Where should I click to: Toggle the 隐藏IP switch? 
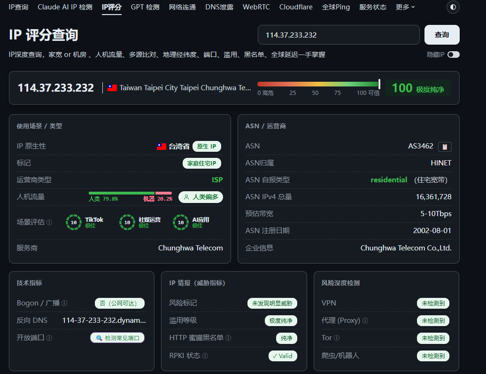point(454,55)
